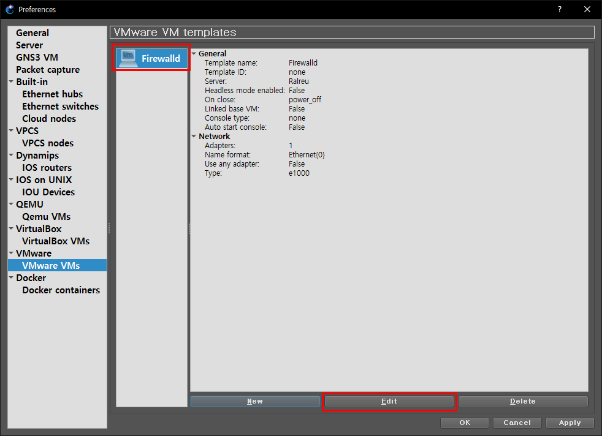602x436 pixels.
Task: Select the Firewalld VM template icon
Action: pos(128,58)
